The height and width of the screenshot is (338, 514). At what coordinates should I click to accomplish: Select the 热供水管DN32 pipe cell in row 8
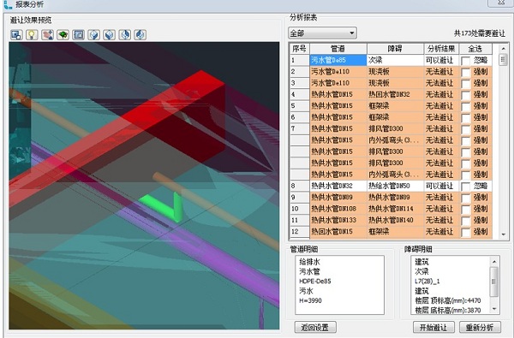pyautogui.click(x=338, y=186)
